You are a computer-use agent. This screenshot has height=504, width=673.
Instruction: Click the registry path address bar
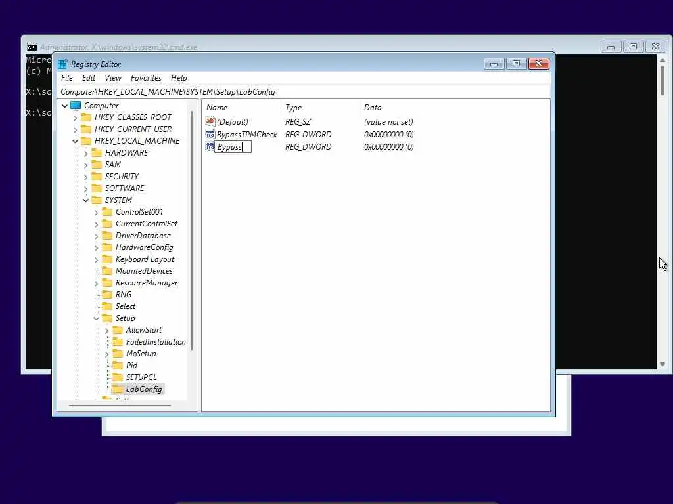click(303, 92)
